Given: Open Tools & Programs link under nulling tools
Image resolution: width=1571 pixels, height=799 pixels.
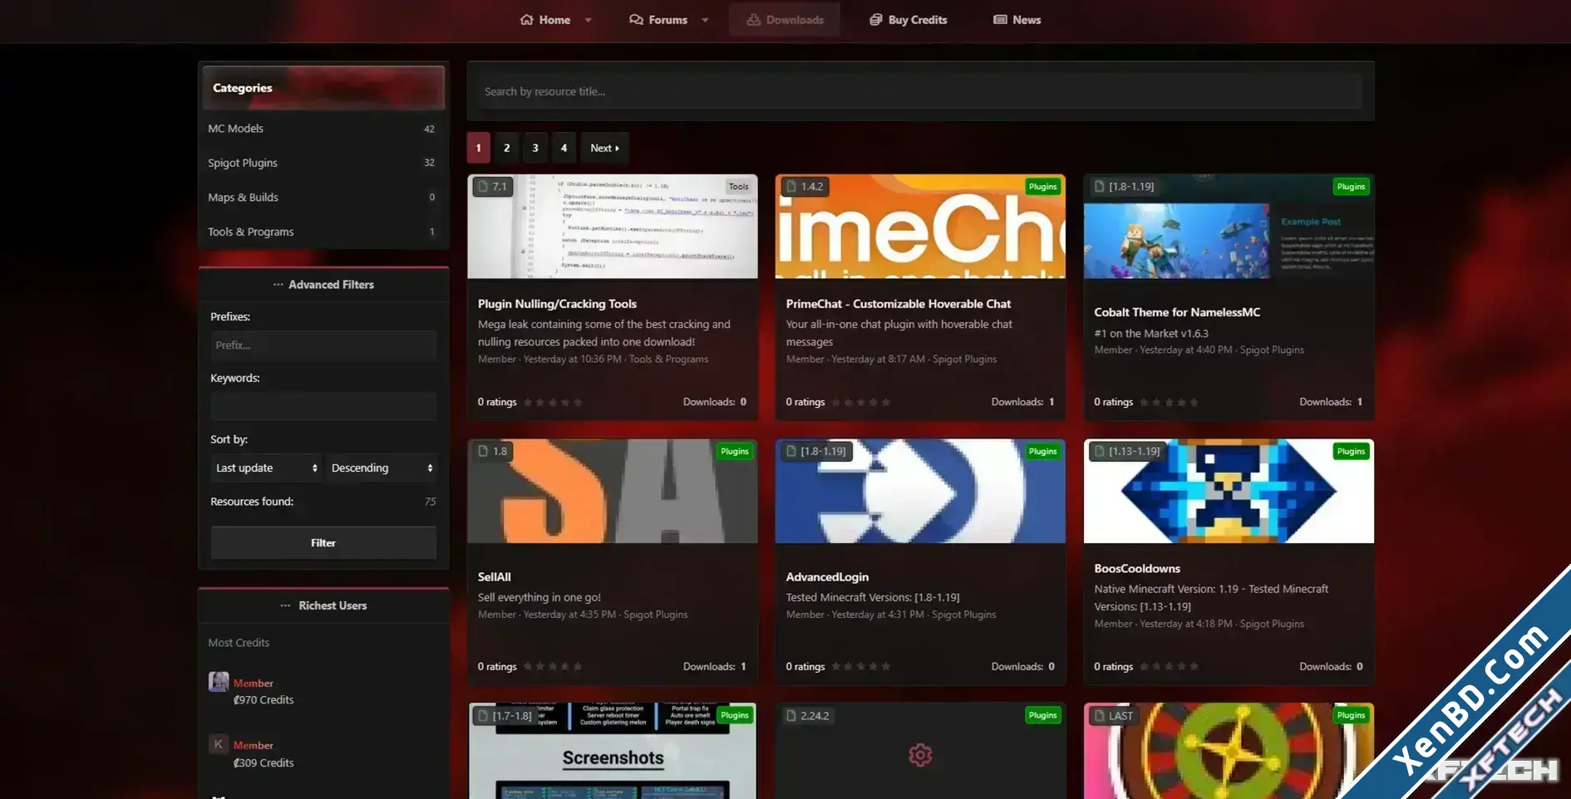Looking at the screenshot, I should coord(668,360).
